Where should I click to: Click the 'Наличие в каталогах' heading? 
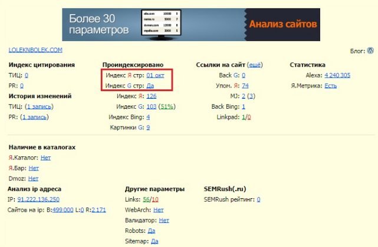42,148
